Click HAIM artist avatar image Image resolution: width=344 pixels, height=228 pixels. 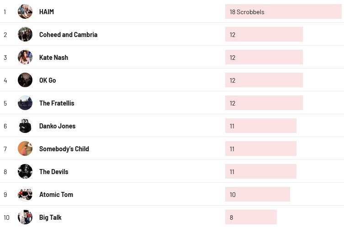(x=25, y=11)
